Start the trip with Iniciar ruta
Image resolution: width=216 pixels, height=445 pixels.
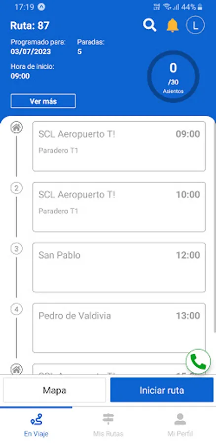162,390
